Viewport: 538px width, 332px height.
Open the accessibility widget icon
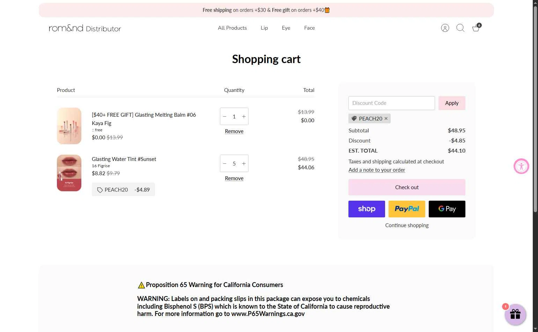pyautogui.click(x=521, y=166)
